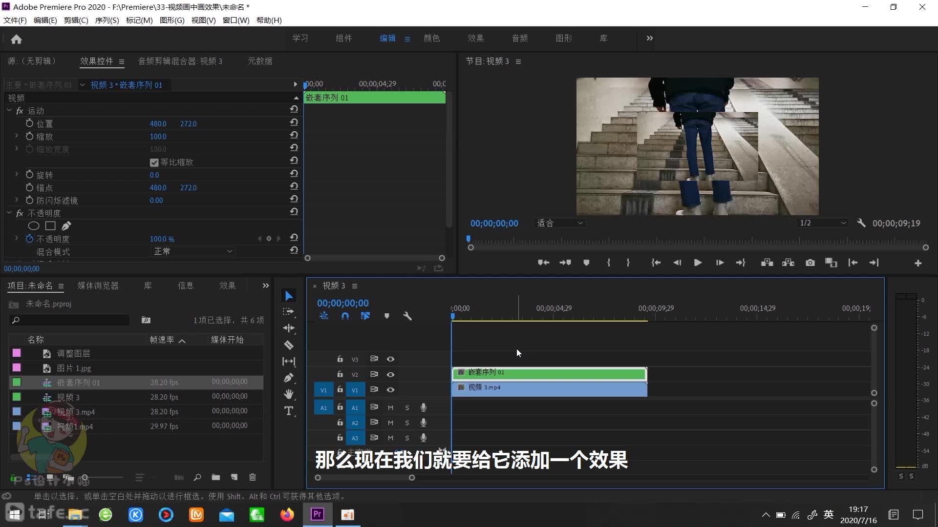
Task: Select the Ripple Edit tool
Action: click(289, 328)
